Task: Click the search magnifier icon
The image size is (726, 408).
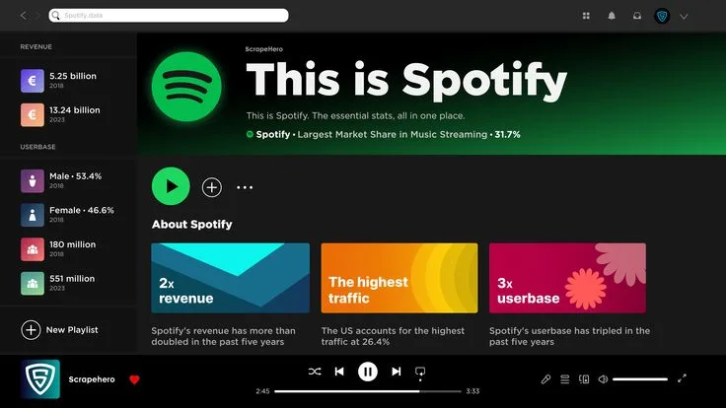Action: (56, 15)
